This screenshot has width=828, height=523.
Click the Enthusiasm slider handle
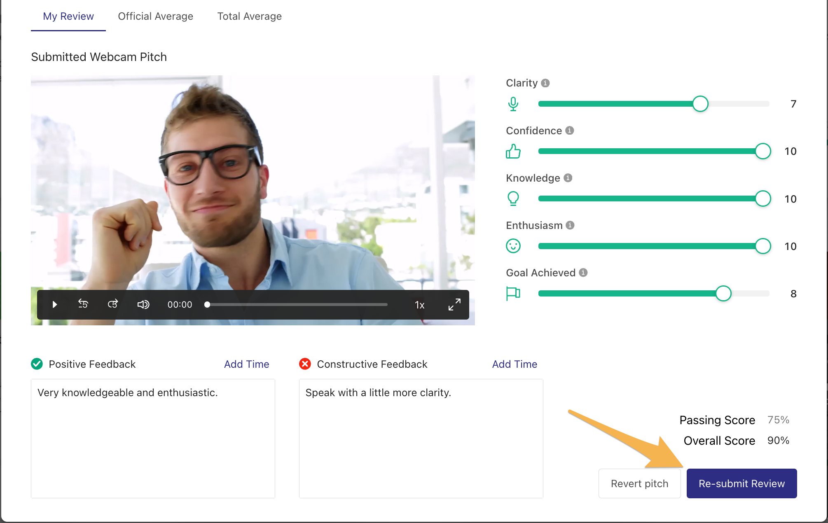pos(763,246)
